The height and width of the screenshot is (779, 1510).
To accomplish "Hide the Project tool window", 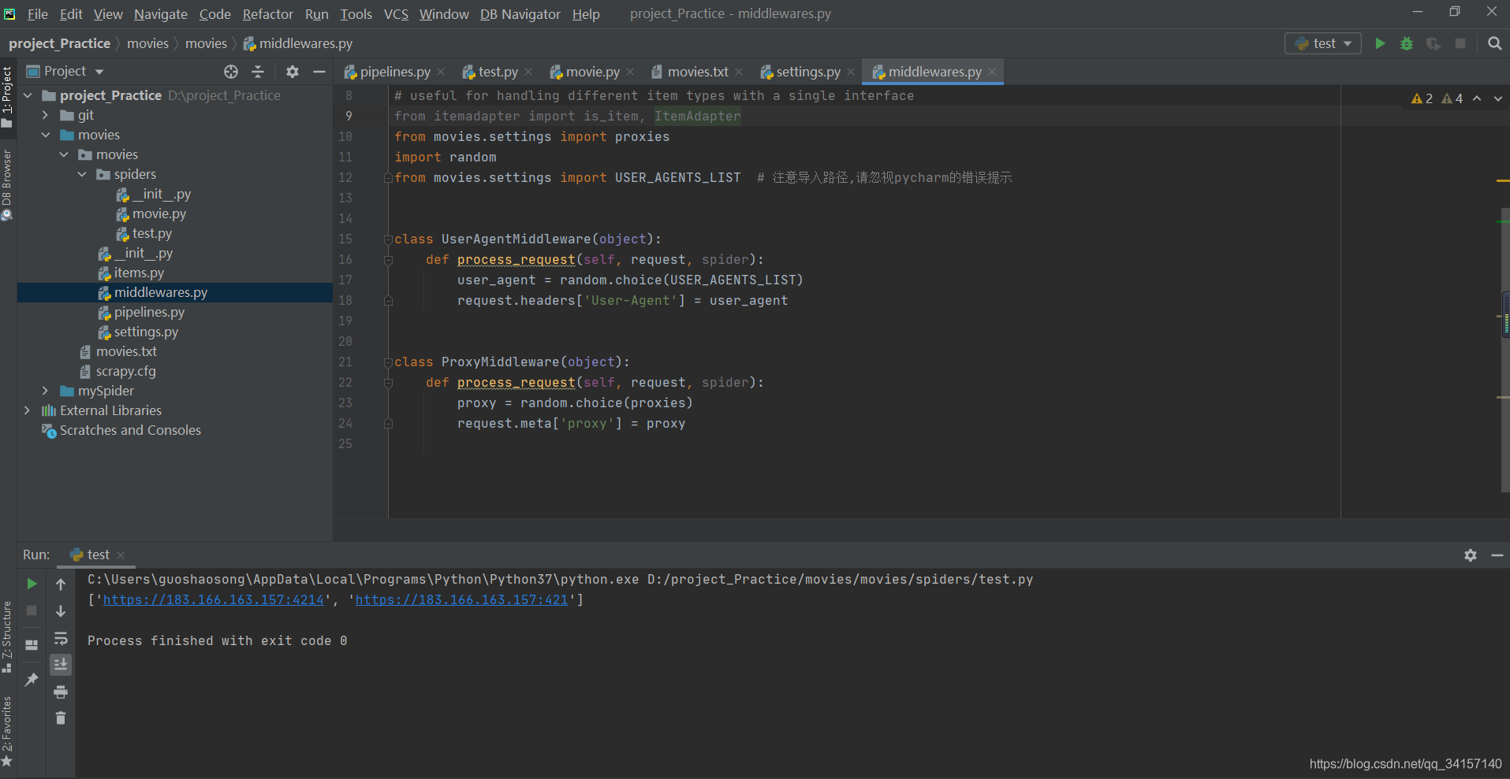I will (319, 72).
